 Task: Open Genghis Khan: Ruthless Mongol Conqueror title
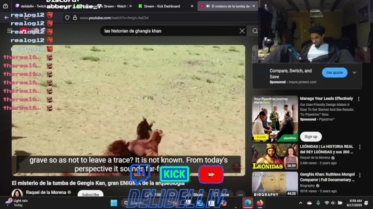pyautogui.click(x=327, y=177)
